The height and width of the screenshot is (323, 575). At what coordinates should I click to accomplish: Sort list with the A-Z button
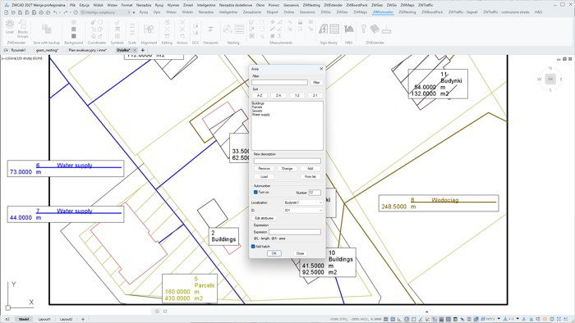pos(260,95)
